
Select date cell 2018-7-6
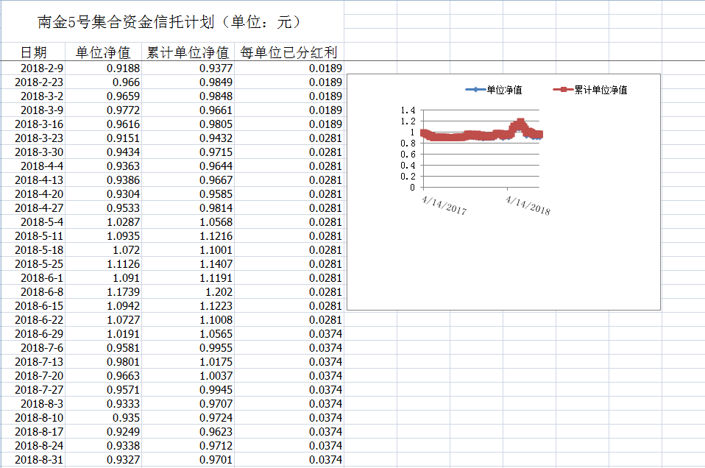pyautogui.click(x=34, y=347)
